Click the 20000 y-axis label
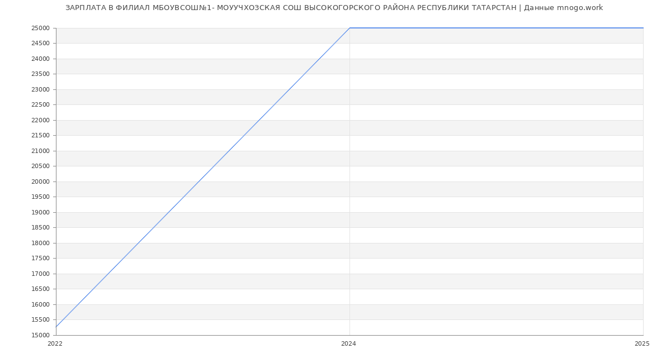The height and width of the screenshot is (363, 671). click(x=40, y=181)
